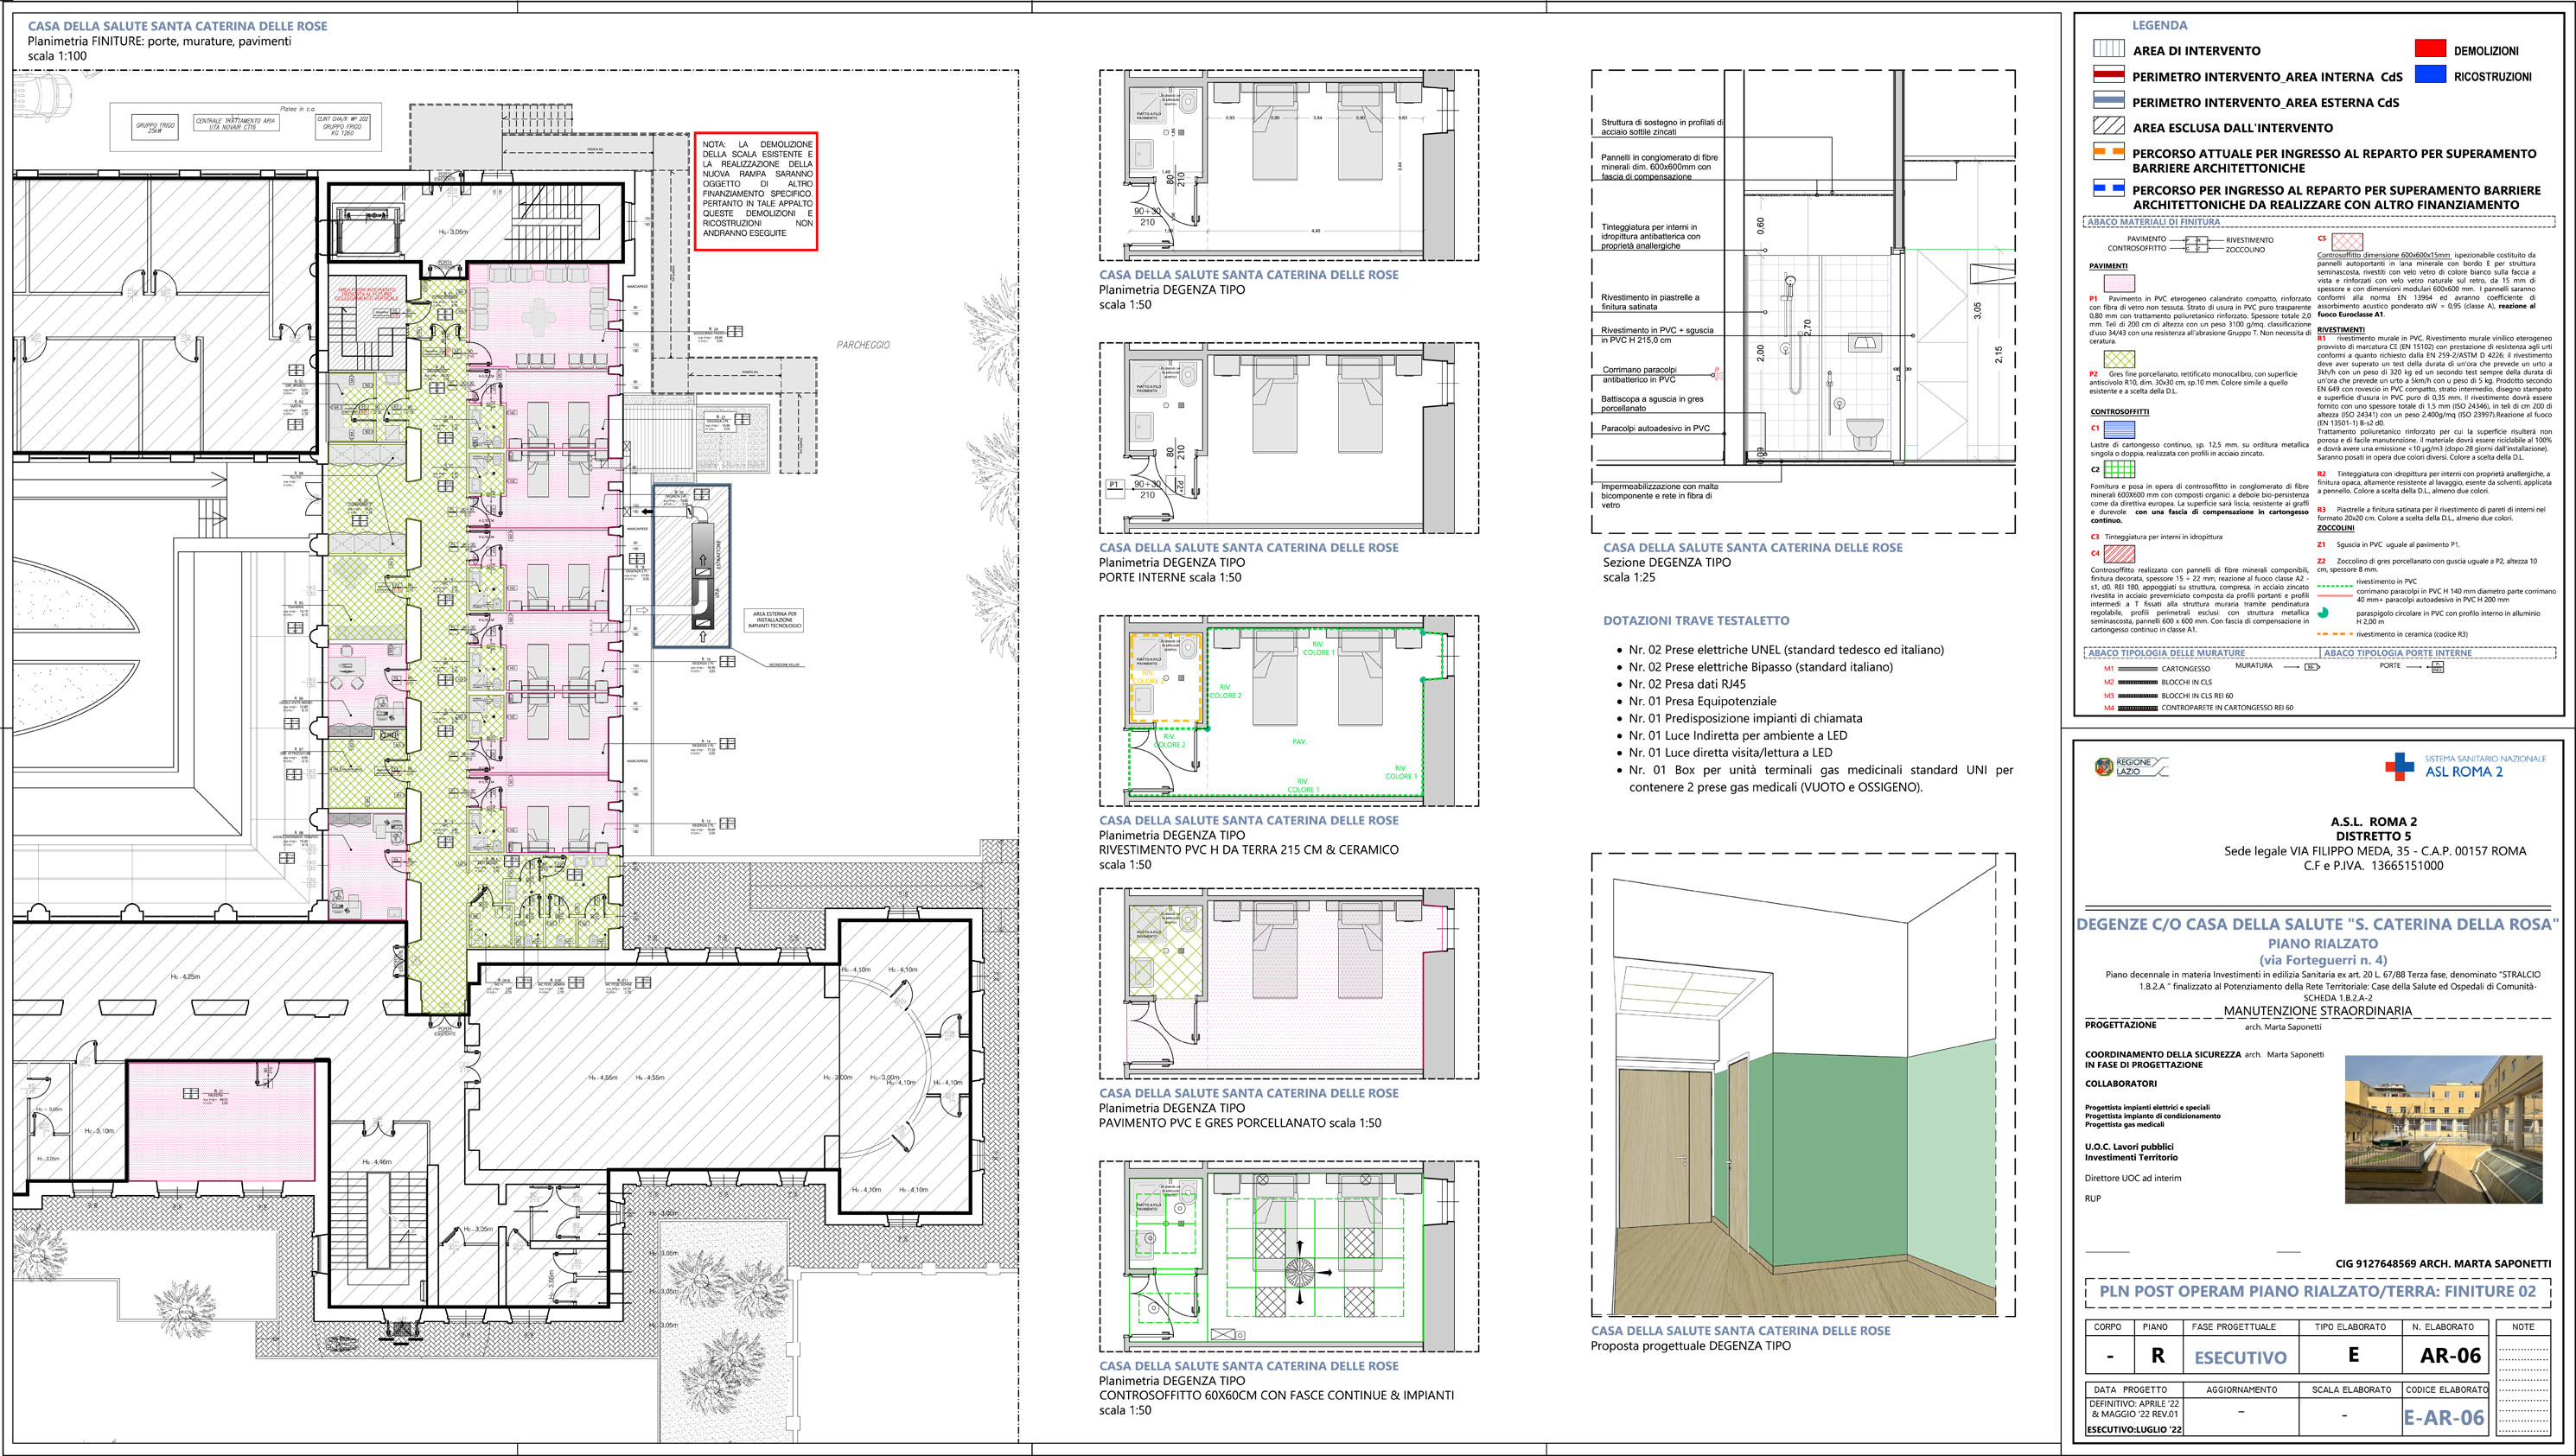Select the red hatched C4 controsoffitto swatch
The width and height of the screenshot is (2576, 1456).
pyautogui.click(x=2119, y=553)
